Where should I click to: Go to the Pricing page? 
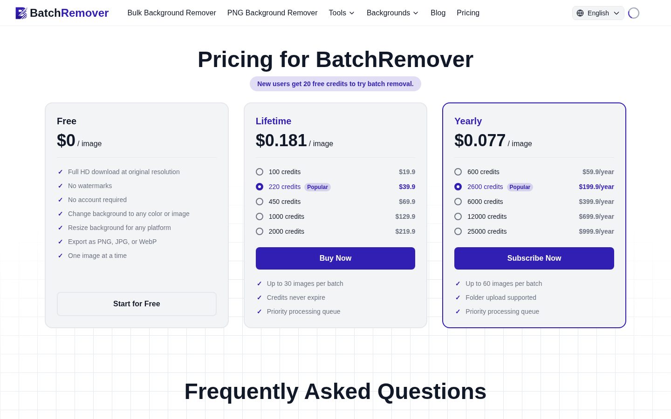468,13
